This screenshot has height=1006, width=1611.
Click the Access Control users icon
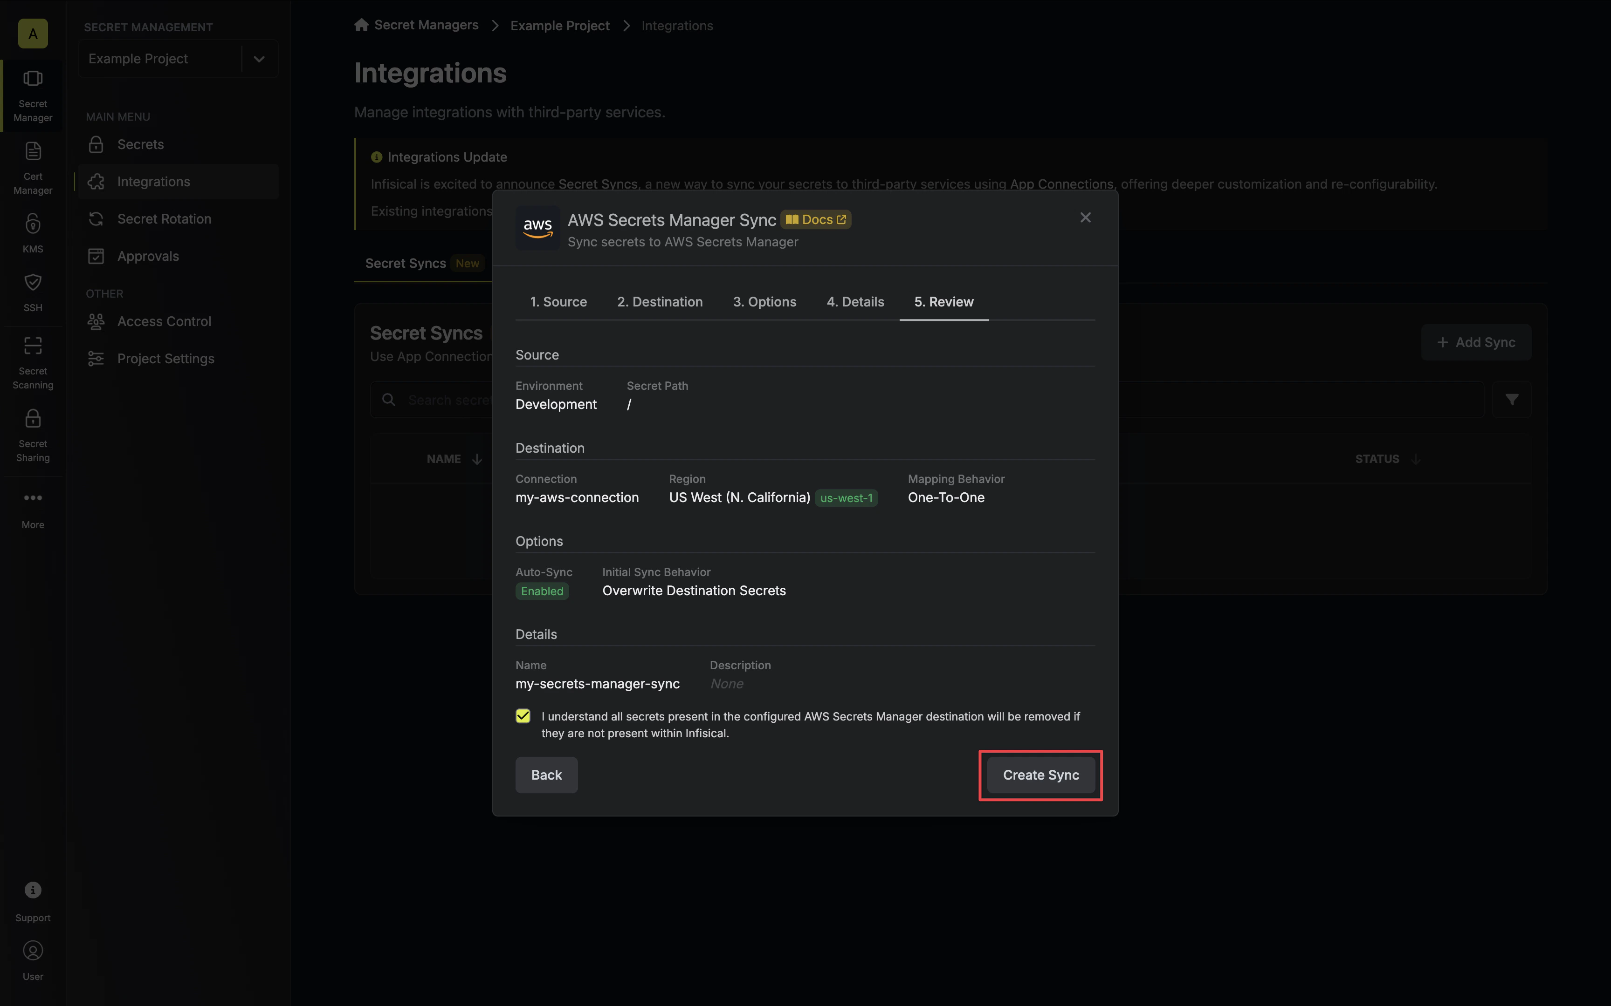click(x=96, y=321)
